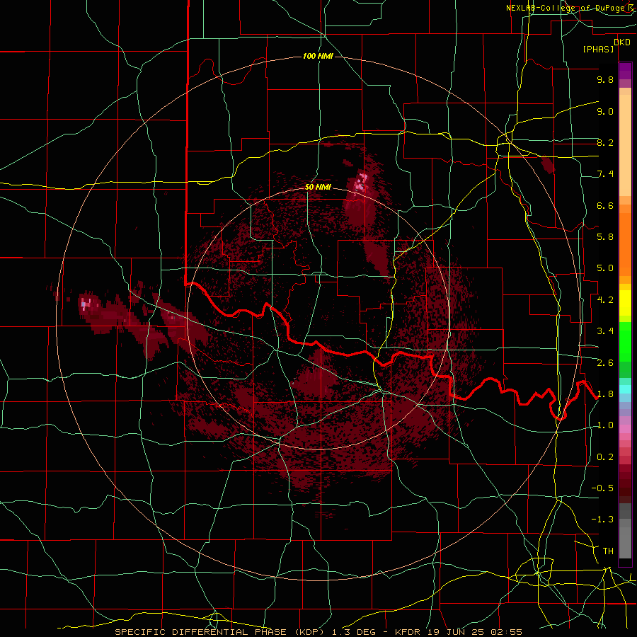Click the TH threshold label
This screenshot has width=637, height=637.
click(608, 551)
